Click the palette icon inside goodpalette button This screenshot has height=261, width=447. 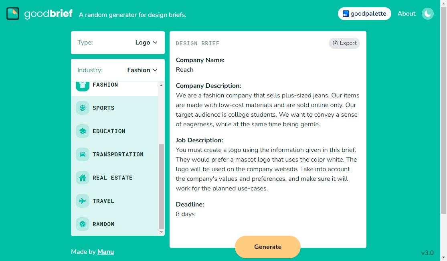point(345,13)
